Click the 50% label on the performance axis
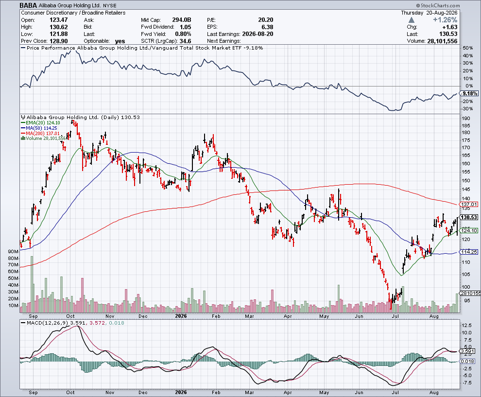Image resolution: width=481 pixels, height=397 pixels. 467,48
